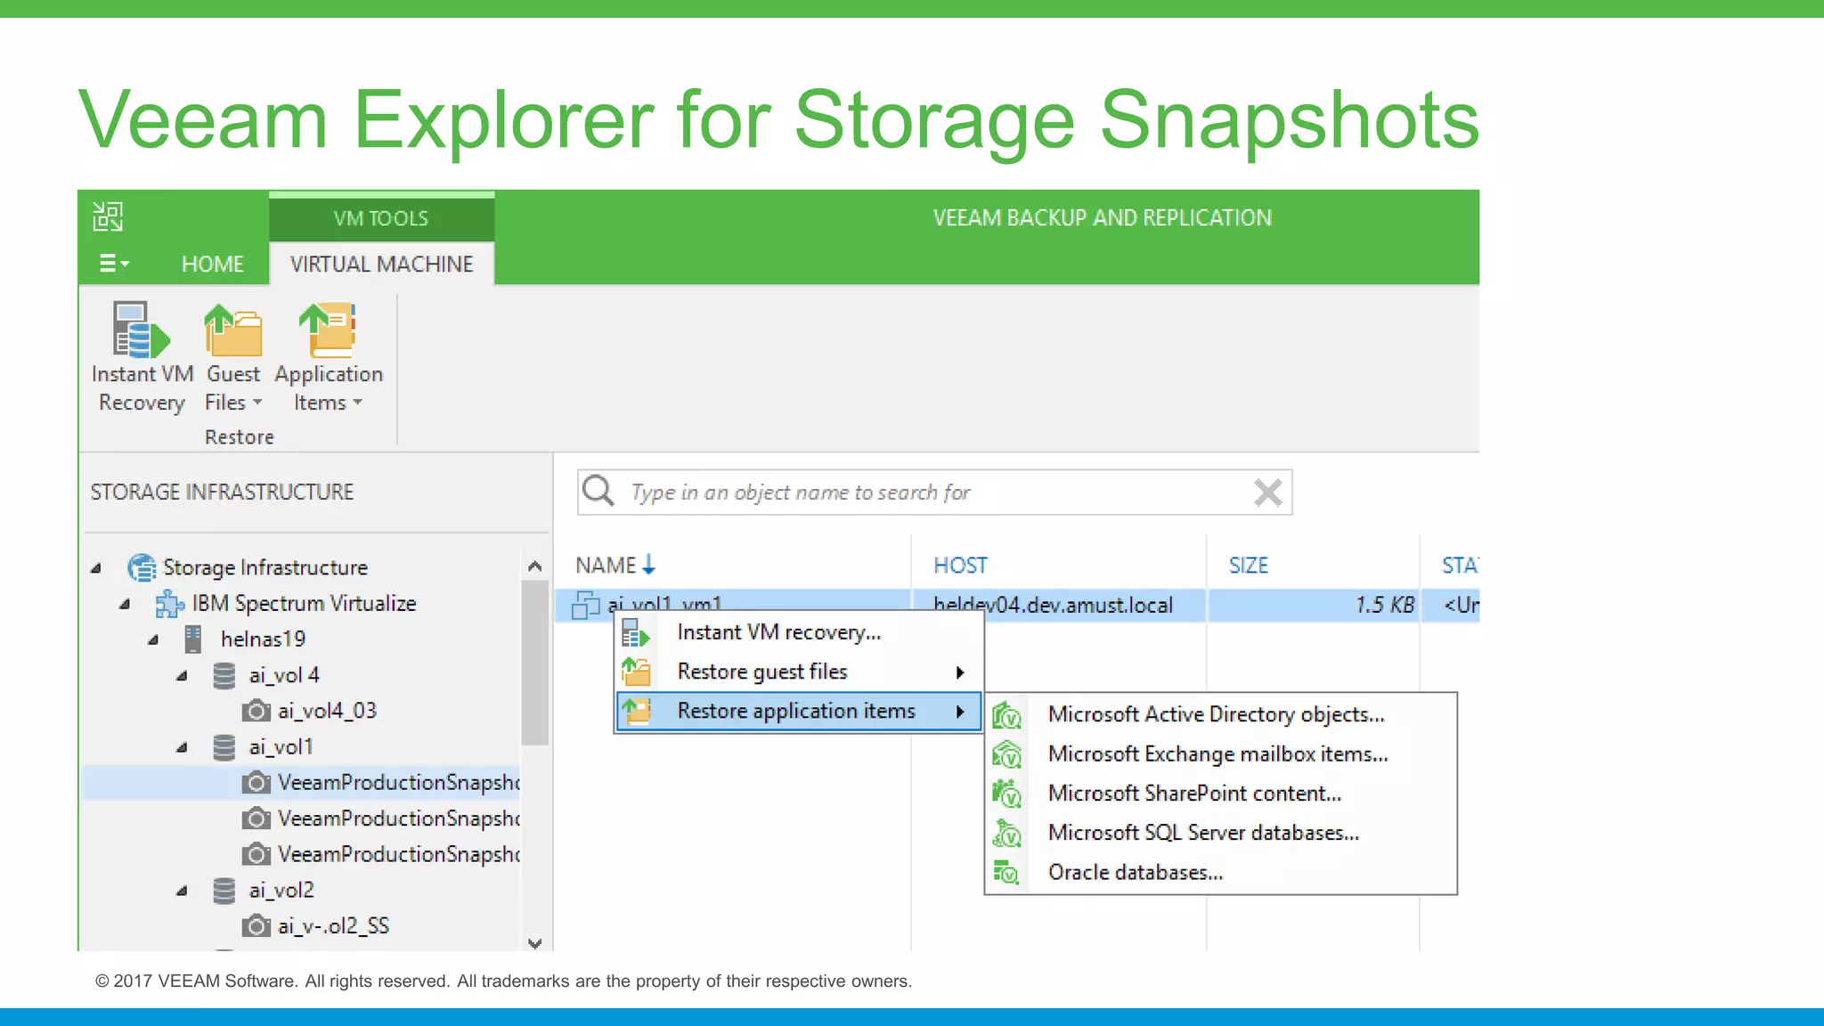The image size is (1824, 1026).
Task: Choose Restore guest files menu entry
Action: pyautogui.click(x=800, y=672)
